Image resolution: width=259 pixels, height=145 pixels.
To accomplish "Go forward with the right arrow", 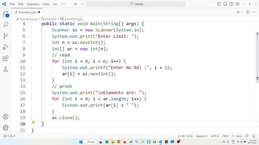I will pyautogui.click(x=82, y=4).
